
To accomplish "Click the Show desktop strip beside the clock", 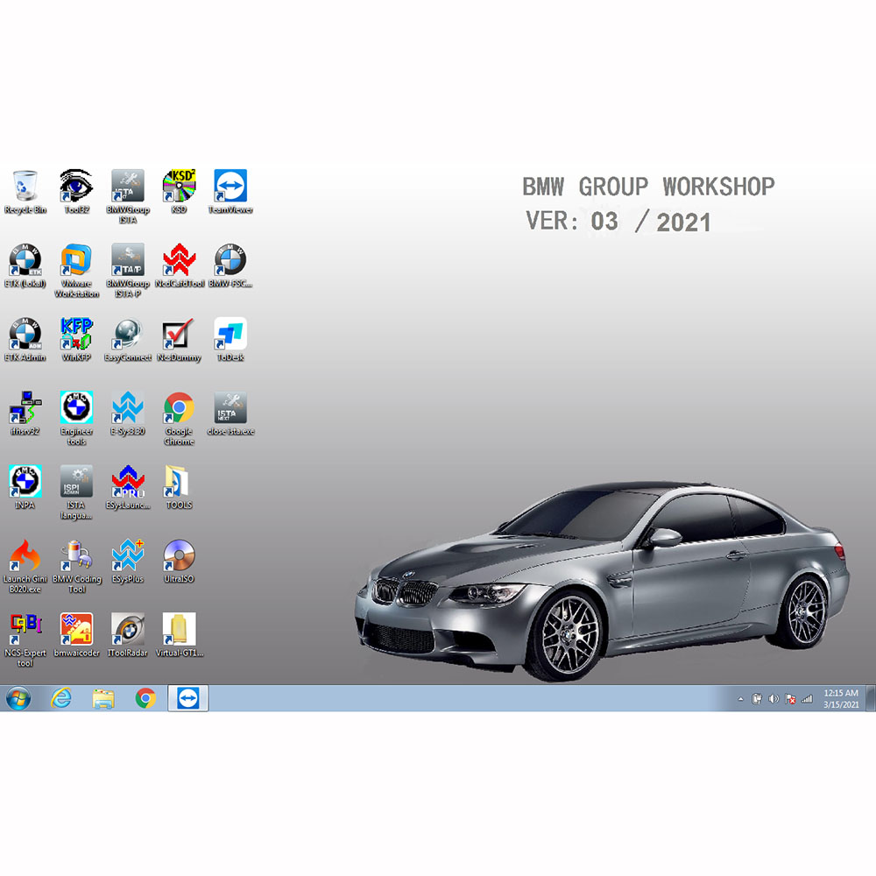I will pyautogui.click(x=871, y=698).
